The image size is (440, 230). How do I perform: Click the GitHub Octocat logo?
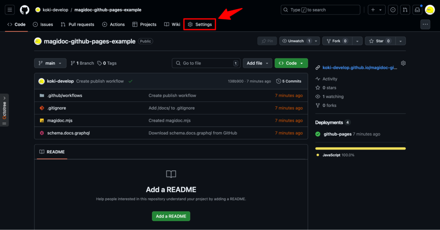click(x=25, y=10)
